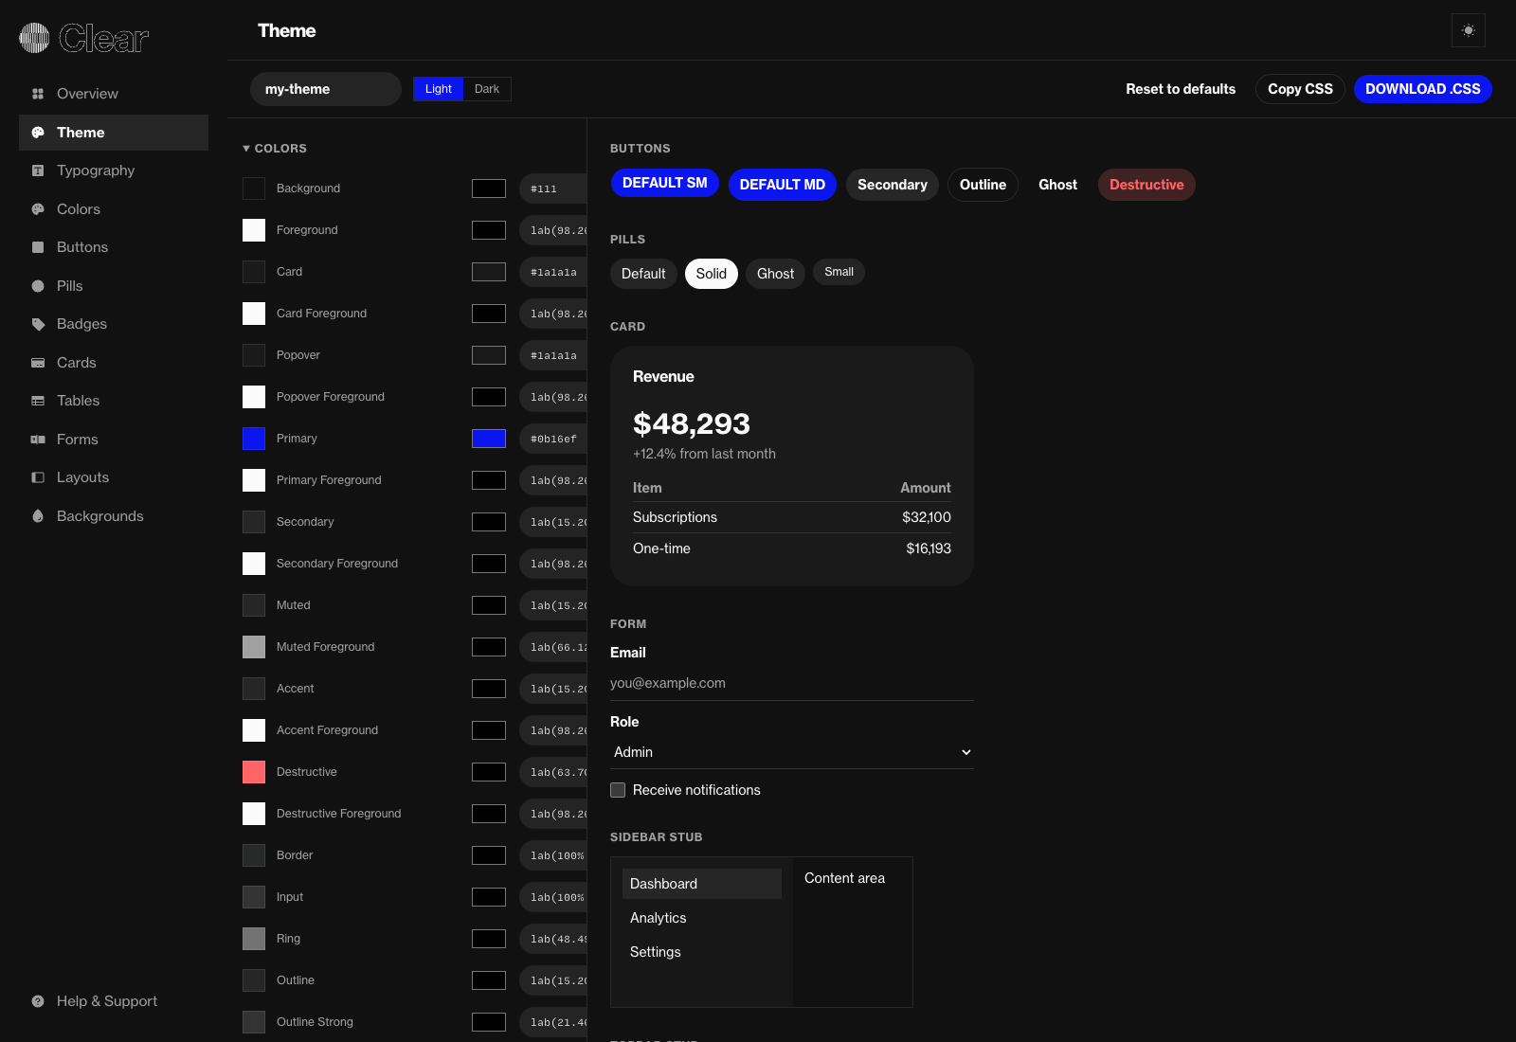The image size is (1516, 1042).
Task: Click the Colors palette icon in sidebar
Action: [38, 209]
